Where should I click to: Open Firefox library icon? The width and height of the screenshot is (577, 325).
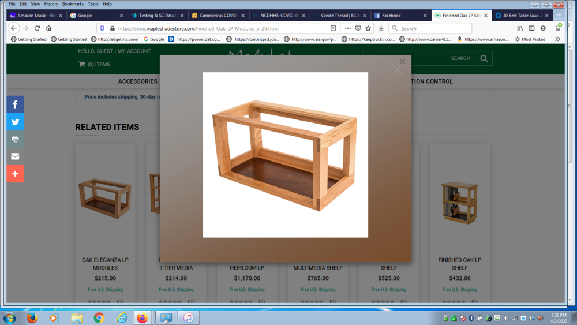(x=520, y=28)
